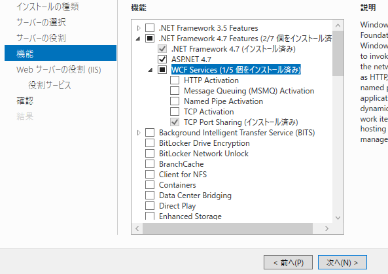
Task: Click the 前へ(P) button
Action: tap(289, 262)
